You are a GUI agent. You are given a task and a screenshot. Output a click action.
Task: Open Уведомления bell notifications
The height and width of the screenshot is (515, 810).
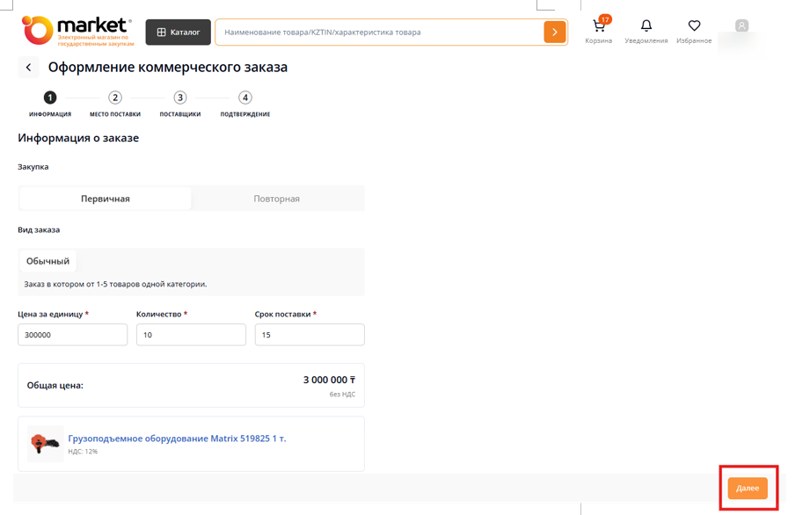(x=646, y=30)
